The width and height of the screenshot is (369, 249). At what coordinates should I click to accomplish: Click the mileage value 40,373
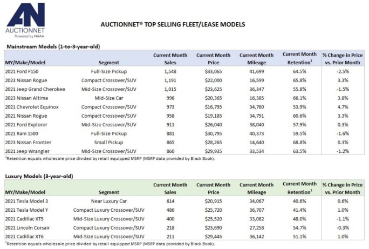click(x=256, y=133)
